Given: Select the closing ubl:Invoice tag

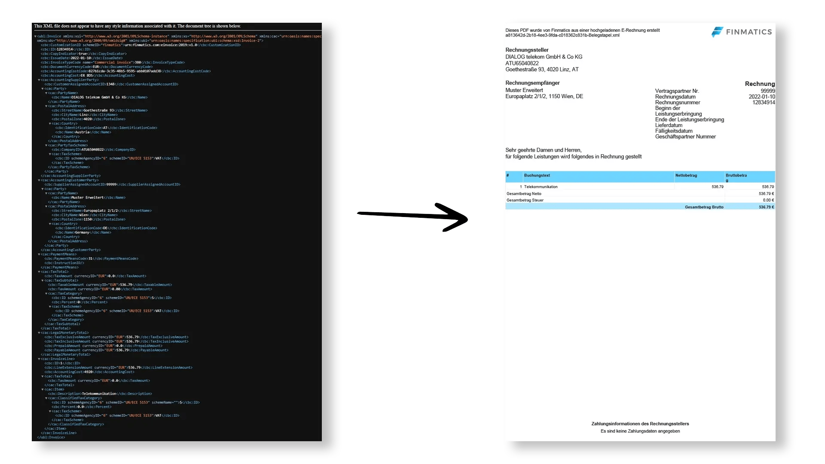Looking at the screenshot, I should [51, 437].
